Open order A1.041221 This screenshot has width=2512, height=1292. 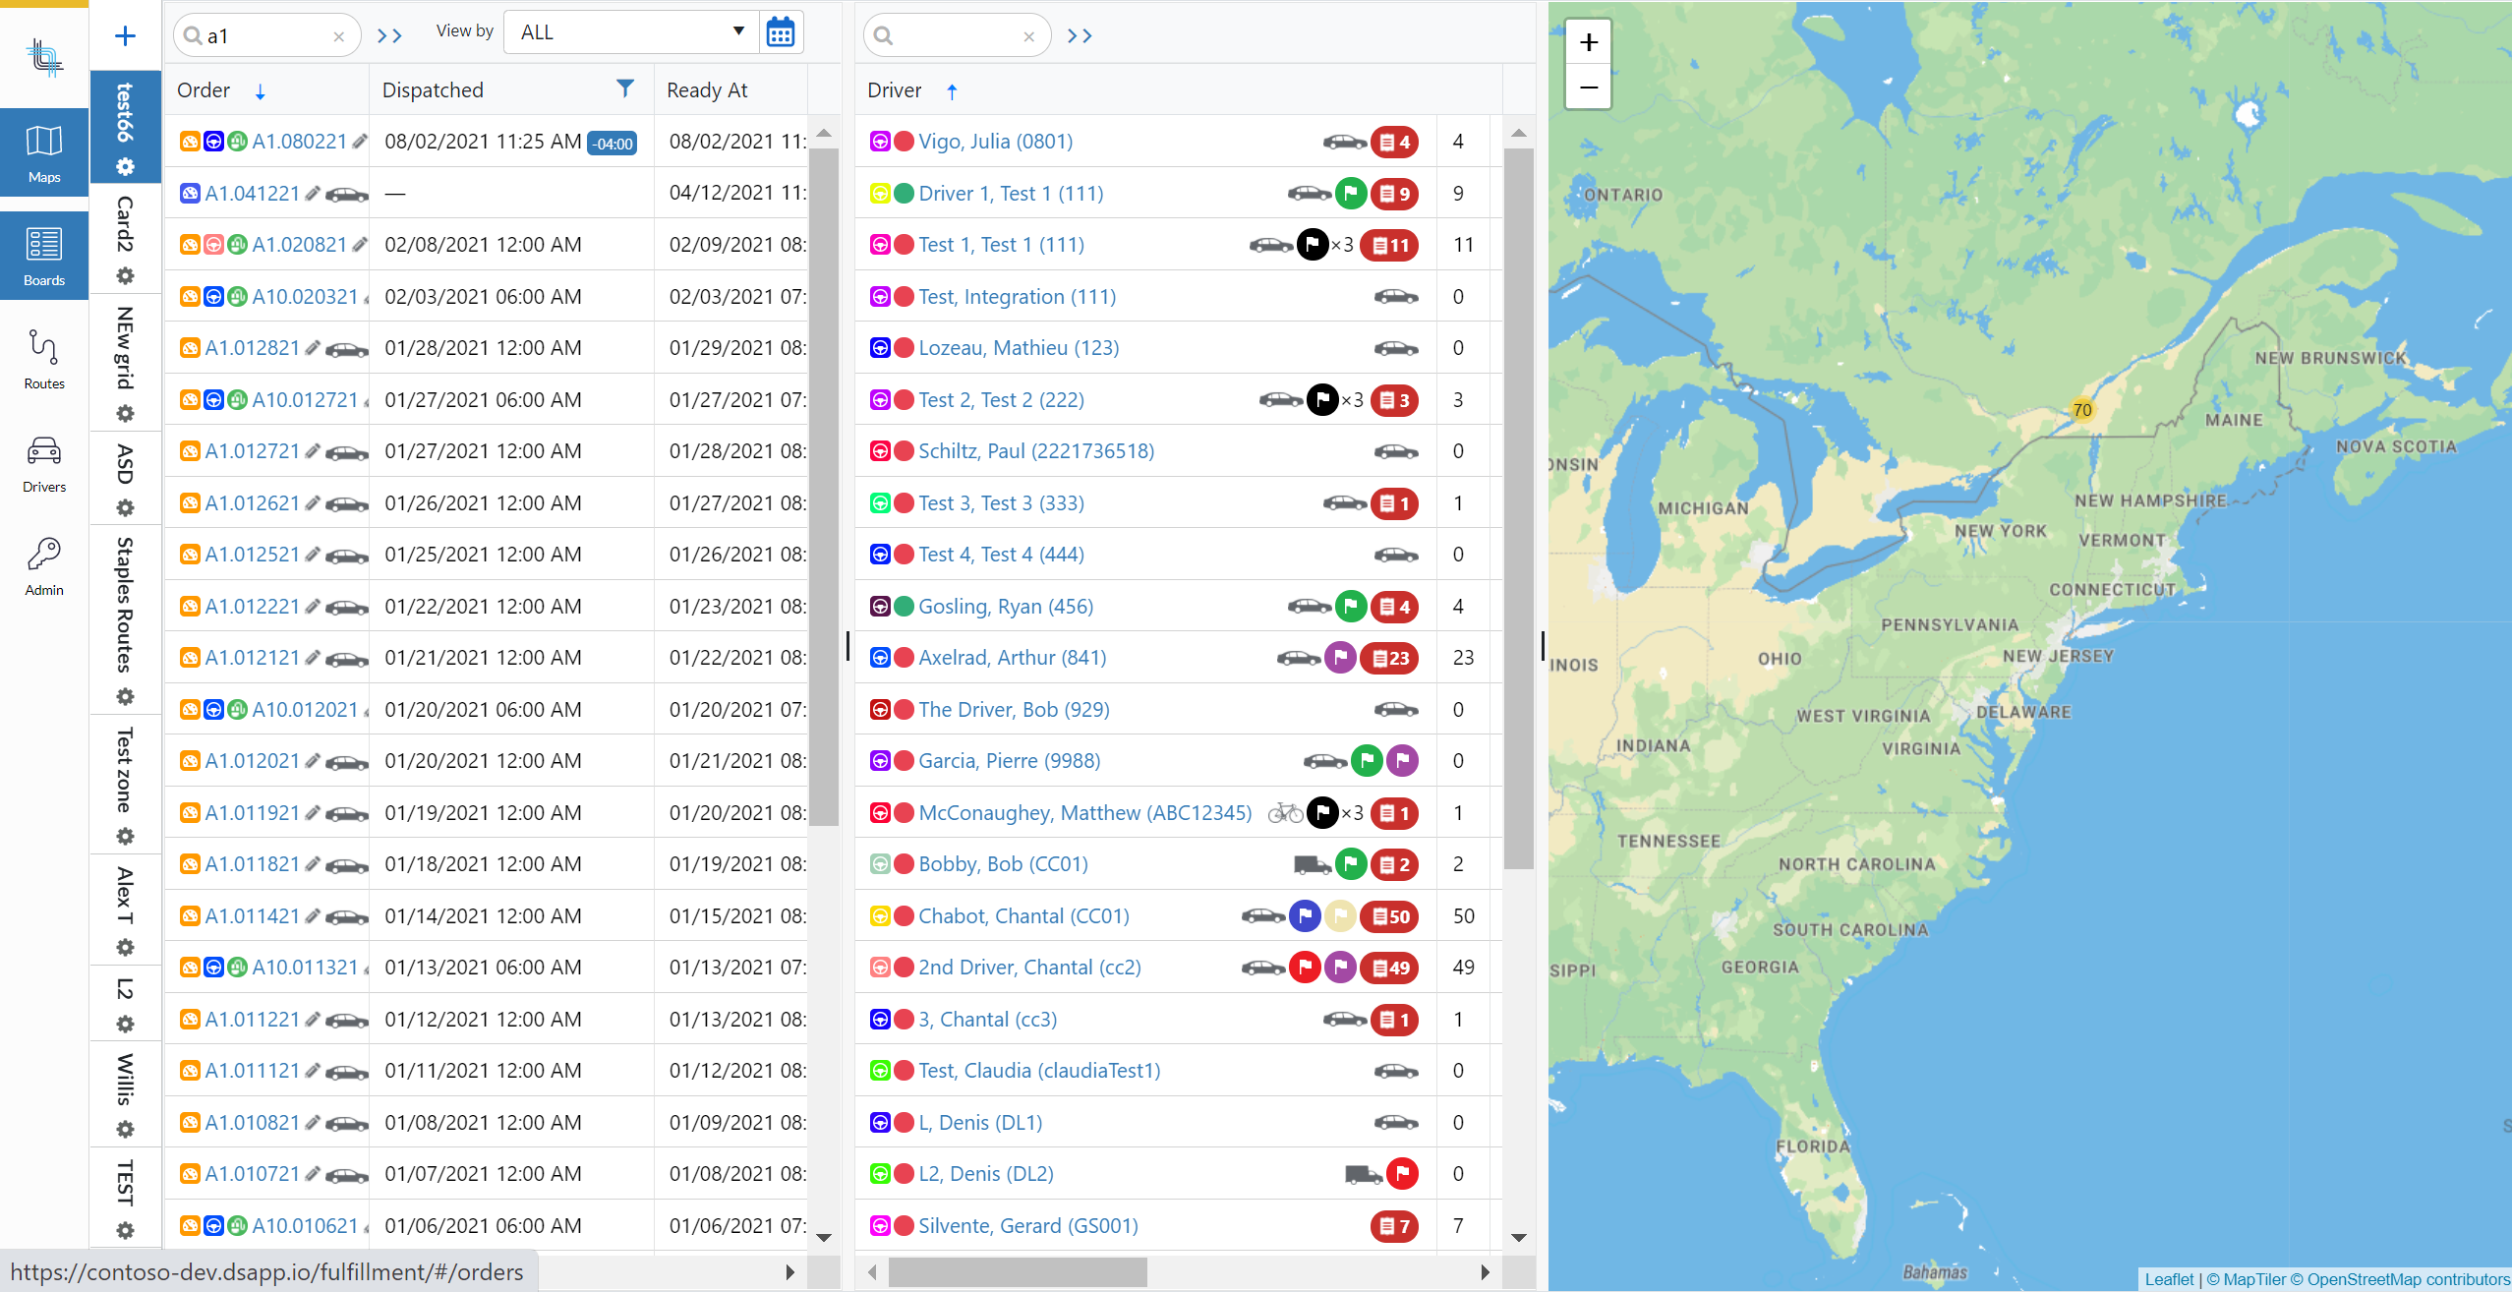[x=251, y=193]
